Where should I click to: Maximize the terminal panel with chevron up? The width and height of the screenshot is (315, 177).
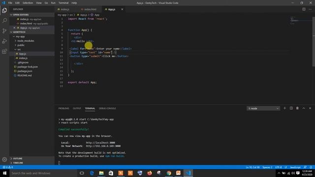point(304,108)
